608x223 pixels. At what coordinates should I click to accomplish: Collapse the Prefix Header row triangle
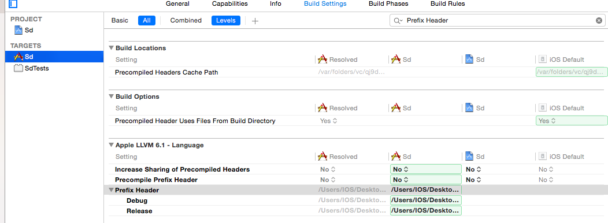pos(111,190)
